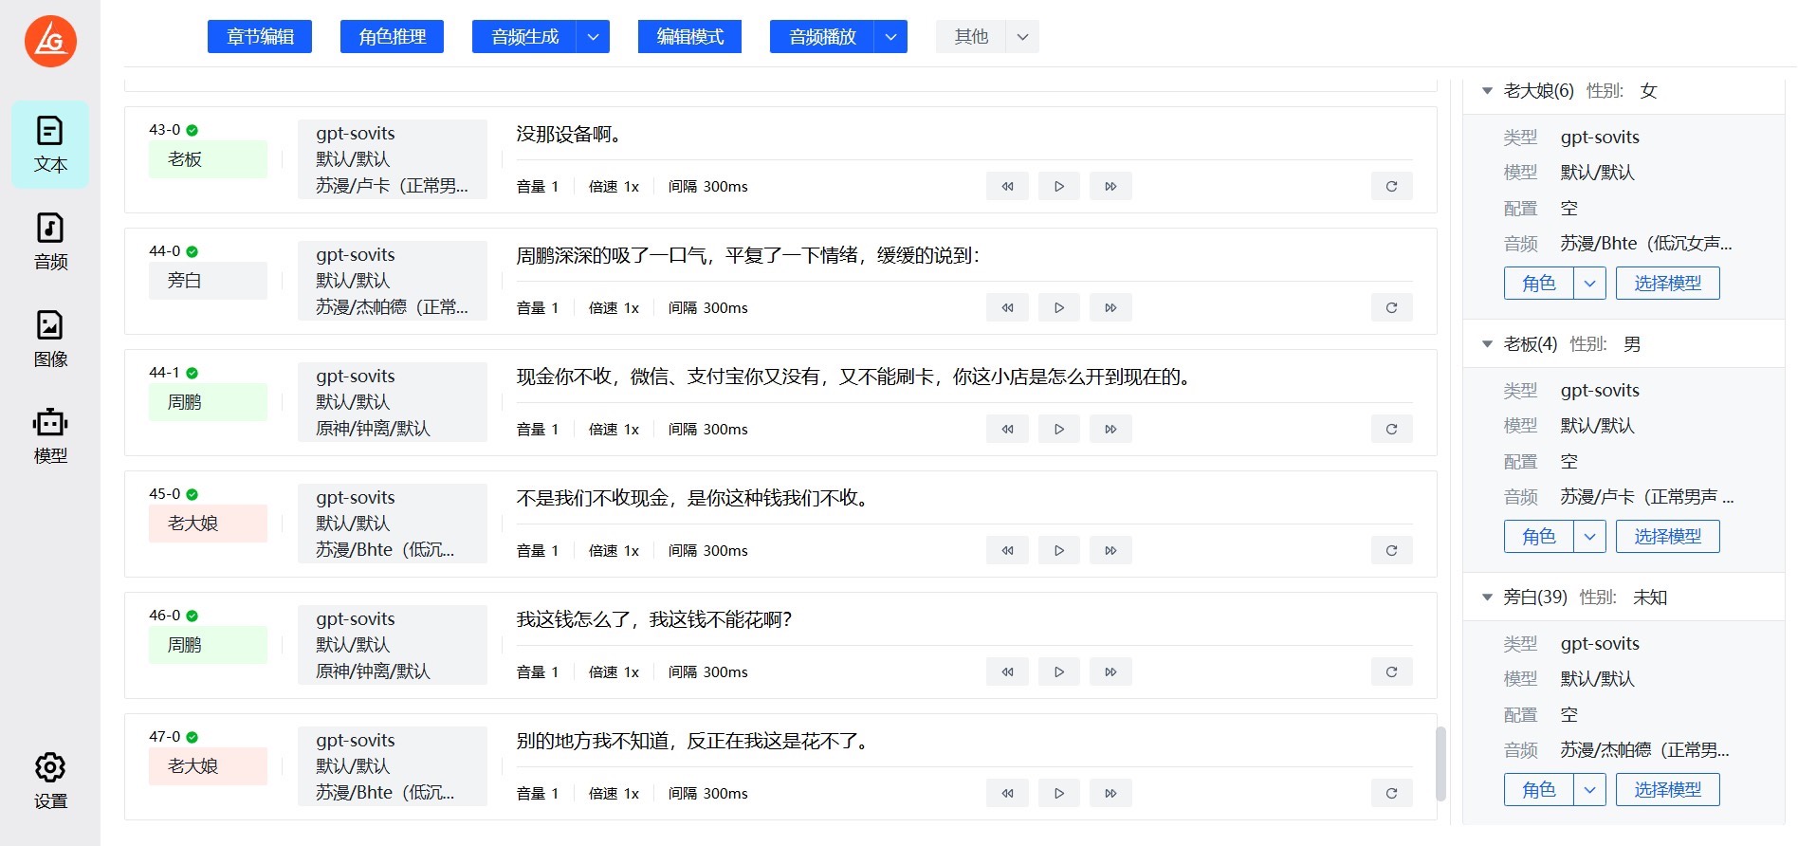Screen dimensions: 1816x846
Task: Click model info box of line 44-1
Action: pyautogui.click(x=393, y=402)
